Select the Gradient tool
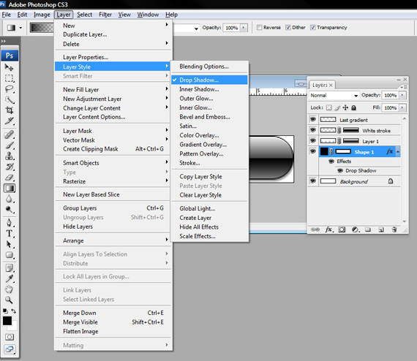The width and height of the screenshot is (417, 361). [x=10, y=189]
